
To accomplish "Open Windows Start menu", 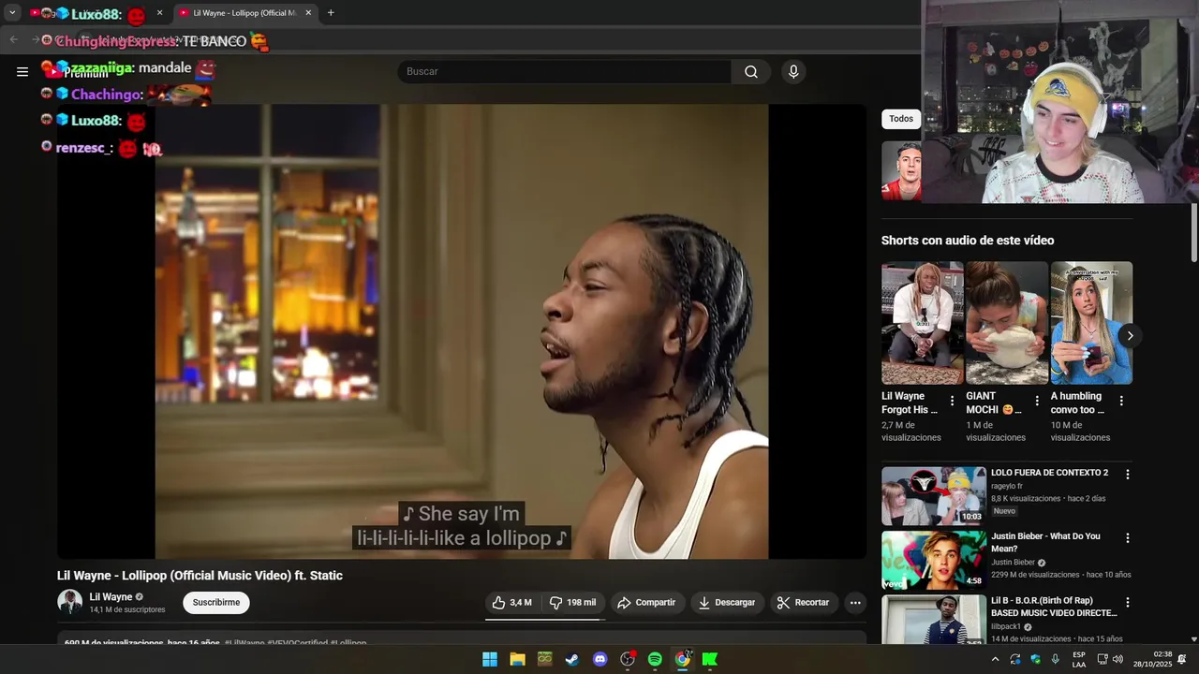I will (490, 659).
